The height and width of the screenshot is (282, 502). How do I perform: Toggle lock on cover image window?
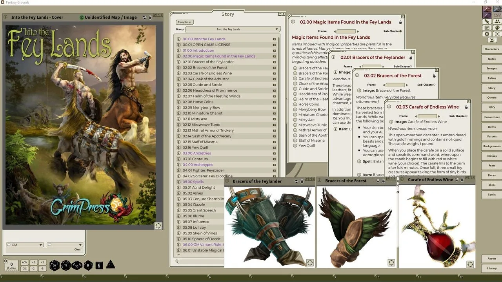[x=150, y=17]
